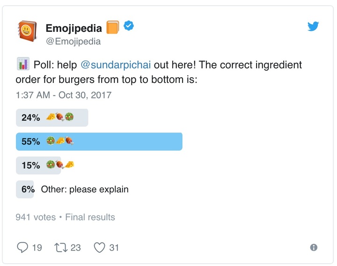
Task: Select the 'Other: please explain' poll option
Action: [x=72, y=189]
